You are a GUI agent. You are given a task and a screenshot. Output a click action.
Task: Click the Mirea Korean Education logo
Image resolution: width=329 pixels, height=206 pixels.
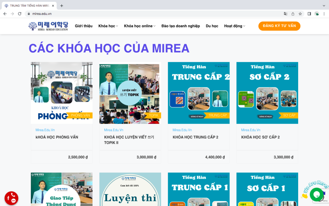tap(48, 26)
